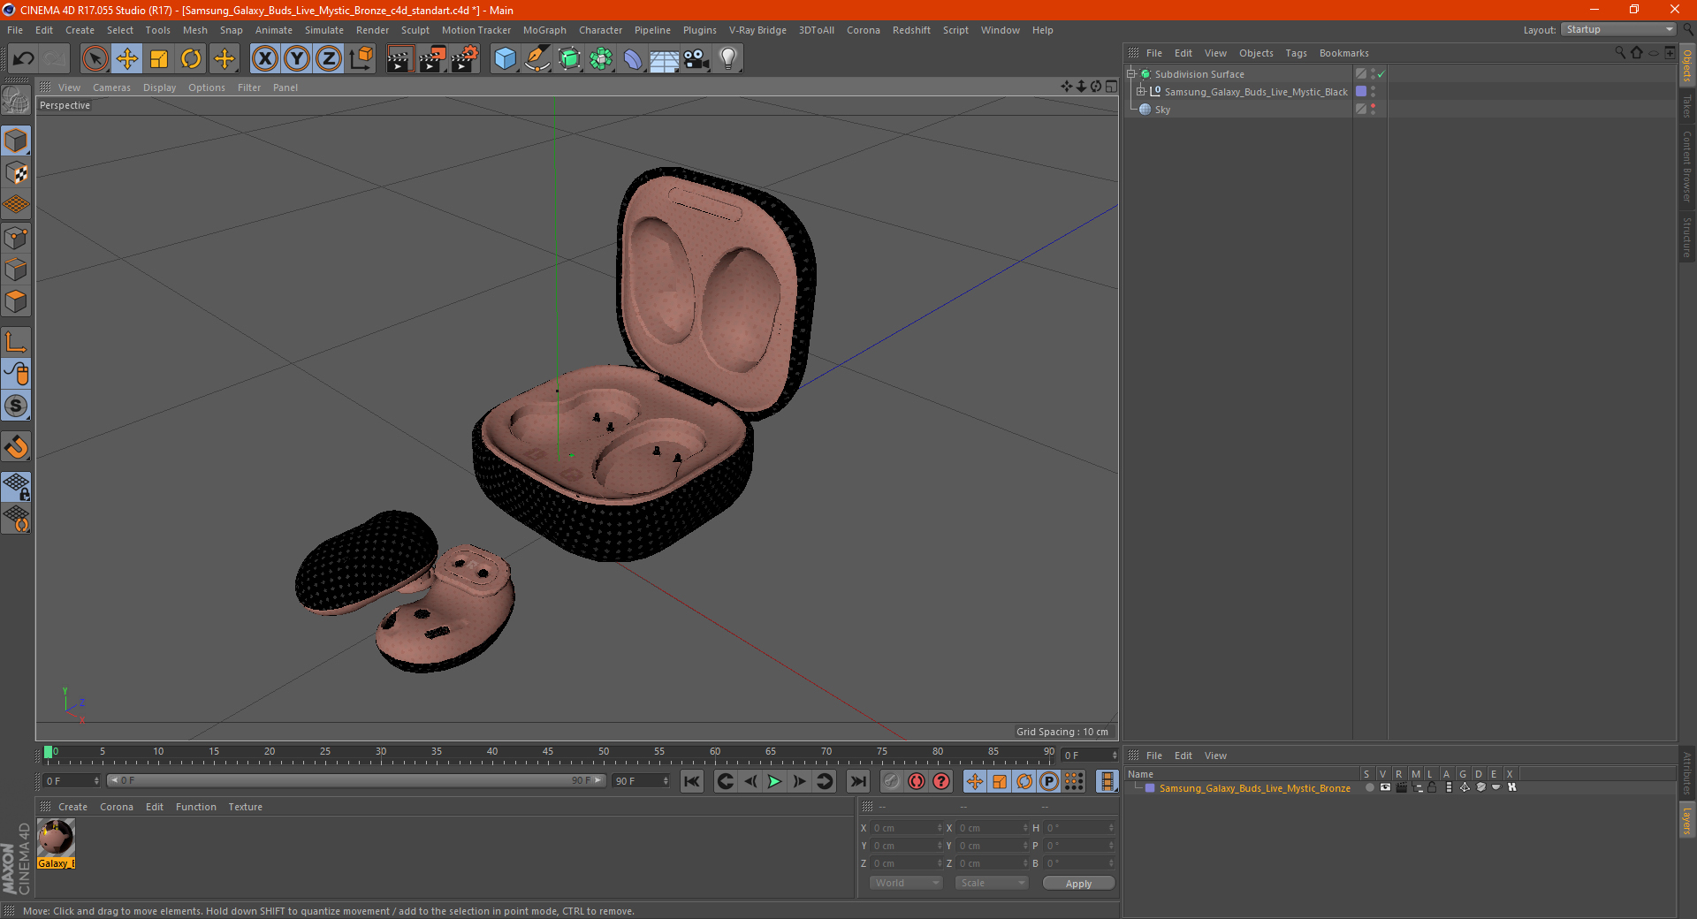Open Objects panel Tags menu
This screenshot has height=919, width=1697.
1296,53
